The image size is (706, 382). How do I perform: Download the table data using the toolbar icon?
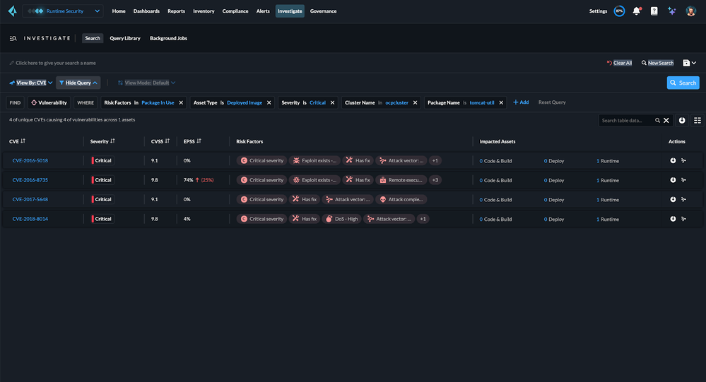[682, 121]
